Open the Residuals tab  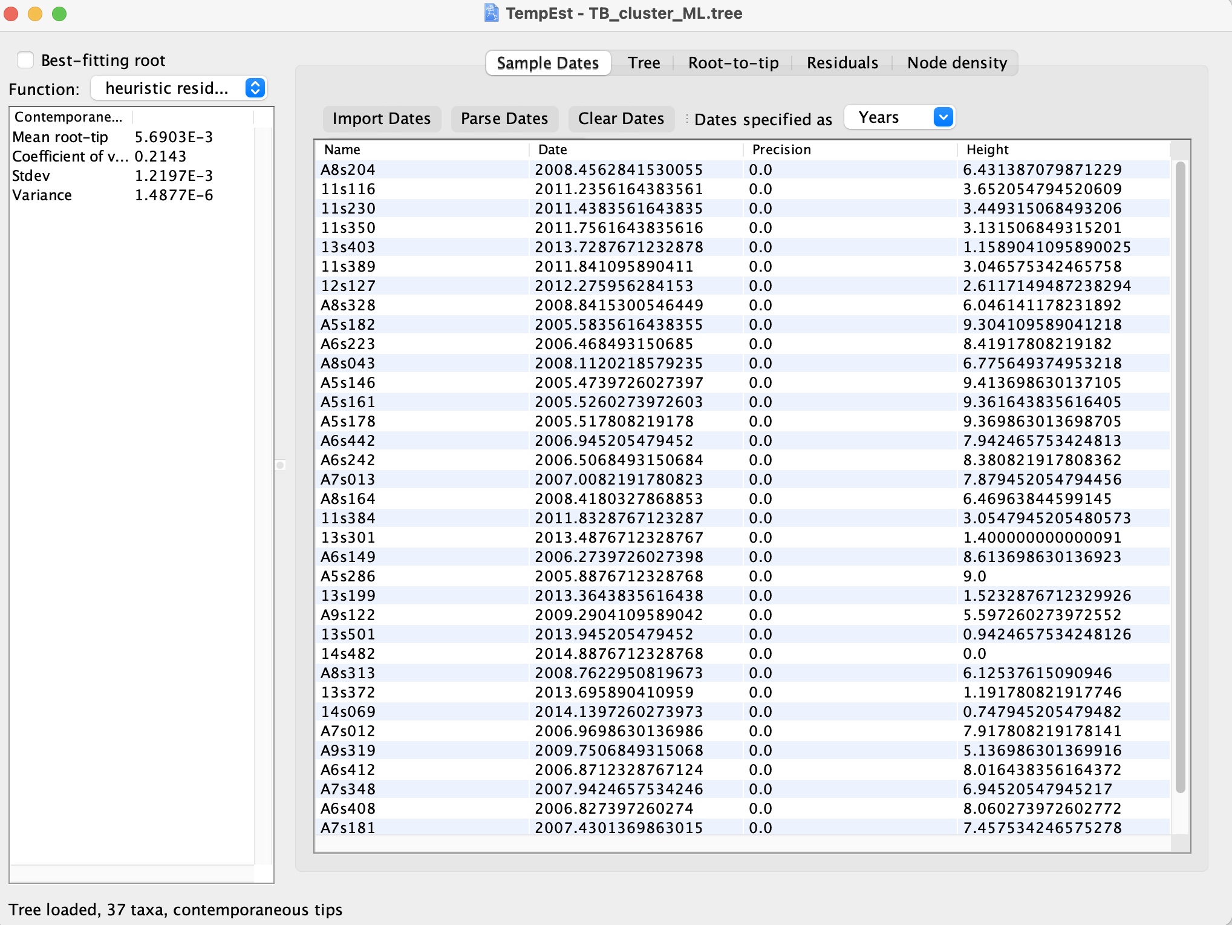tap(842, 63)
